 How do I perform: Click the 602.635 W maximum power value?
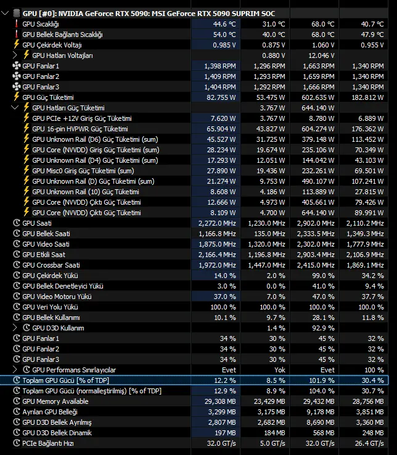[317, 97]
